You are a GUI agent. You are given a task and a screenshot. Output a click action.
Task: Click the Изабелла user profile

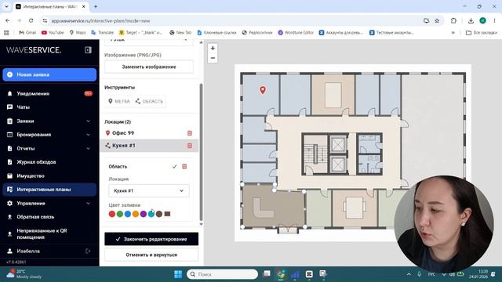point(28,251)
